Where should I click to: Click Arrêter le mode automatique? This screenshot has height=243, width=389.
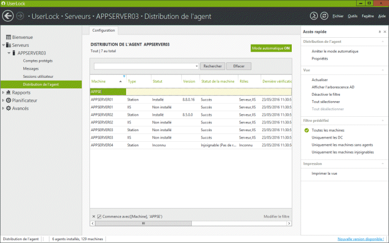point(335,51)
